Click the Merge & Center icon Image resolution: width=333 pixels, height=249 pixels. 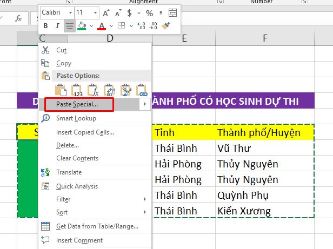click(x=172, y=13)
